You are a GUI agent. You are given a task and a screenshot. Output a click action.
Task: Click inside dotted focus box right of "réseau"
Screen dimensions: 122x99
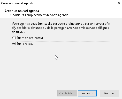click(x=72, y=44)
